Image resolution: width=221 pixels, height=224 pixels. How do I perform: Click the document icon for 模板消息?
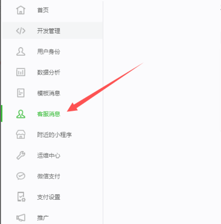tap(21, 93)
